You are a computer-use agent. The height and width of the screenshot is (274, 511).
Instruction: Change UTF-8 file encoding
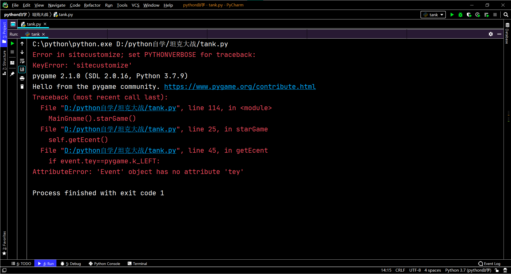pyautogui.click(x=415, y=270)
